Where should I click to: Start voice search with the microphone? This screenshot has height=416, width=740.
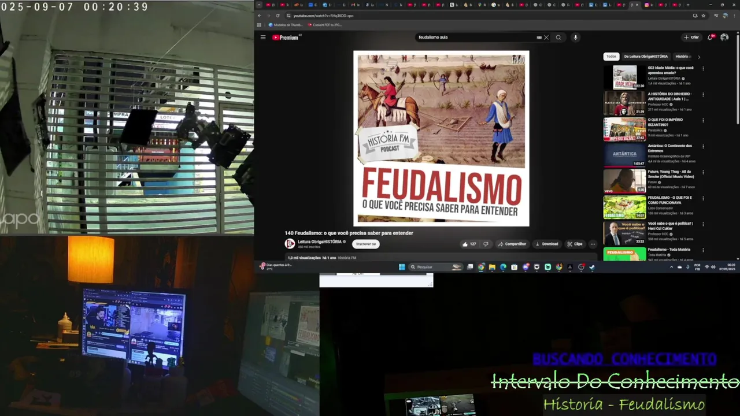[x=575, y=38]
